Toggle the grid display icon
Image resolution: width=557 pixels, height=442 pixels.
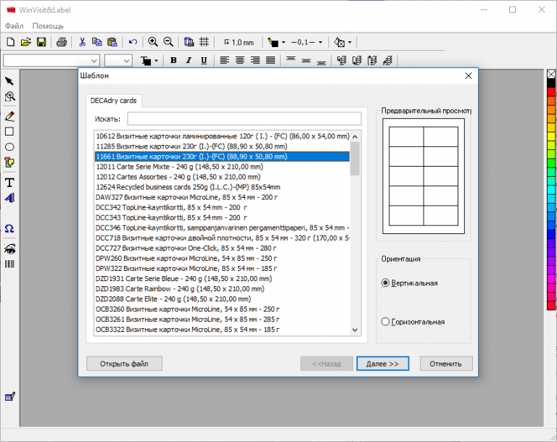(205, 42)
